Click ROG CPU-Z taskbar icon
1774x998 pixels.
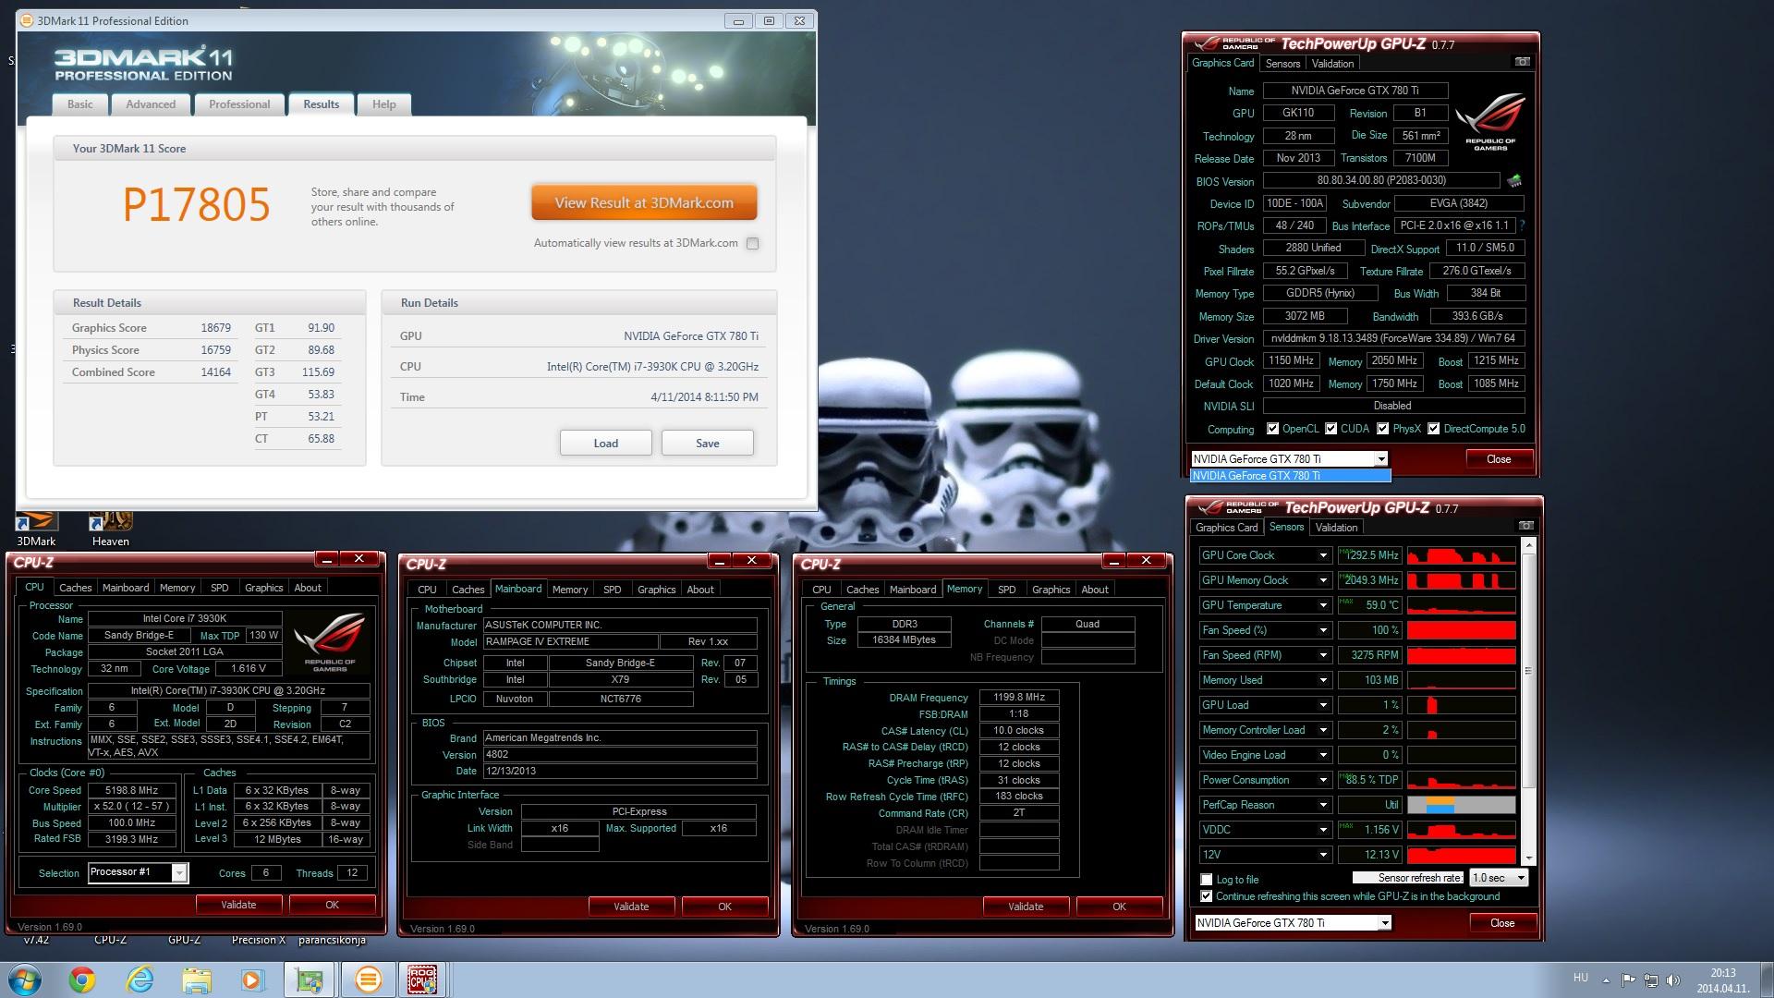[x=422, y=980]
